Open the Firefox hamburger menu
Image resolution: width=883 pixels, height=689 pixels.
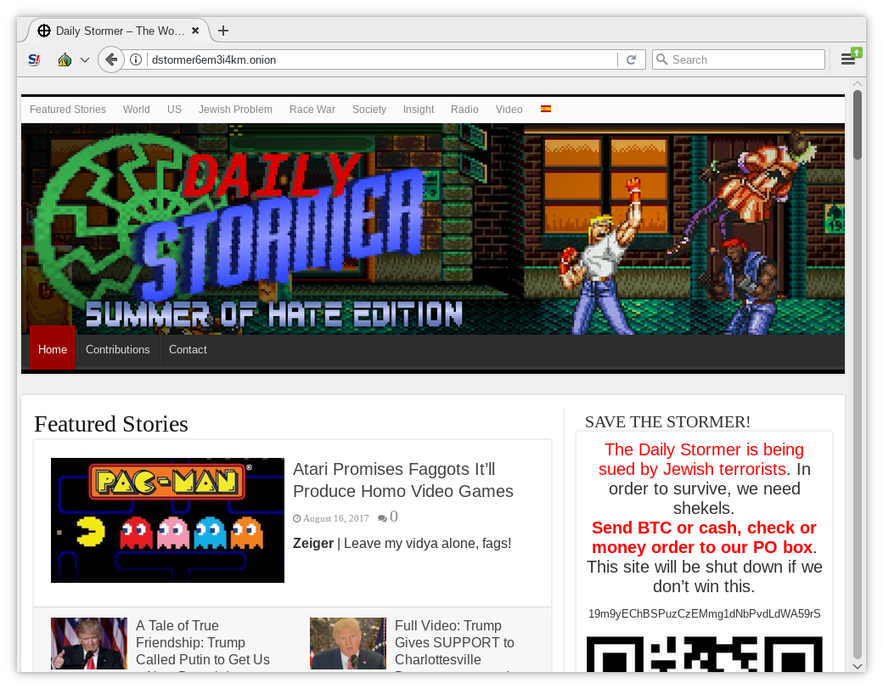pyautogui.click(x=848, y=59)
